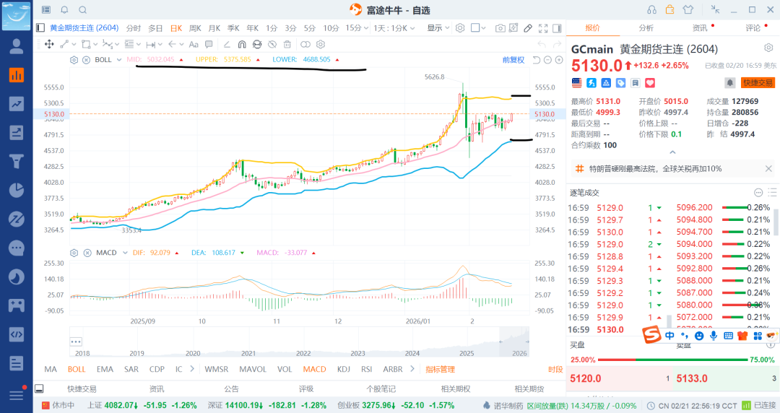
Task: Open the skin theme shirt icon
Action: click(x=688, y=9)
